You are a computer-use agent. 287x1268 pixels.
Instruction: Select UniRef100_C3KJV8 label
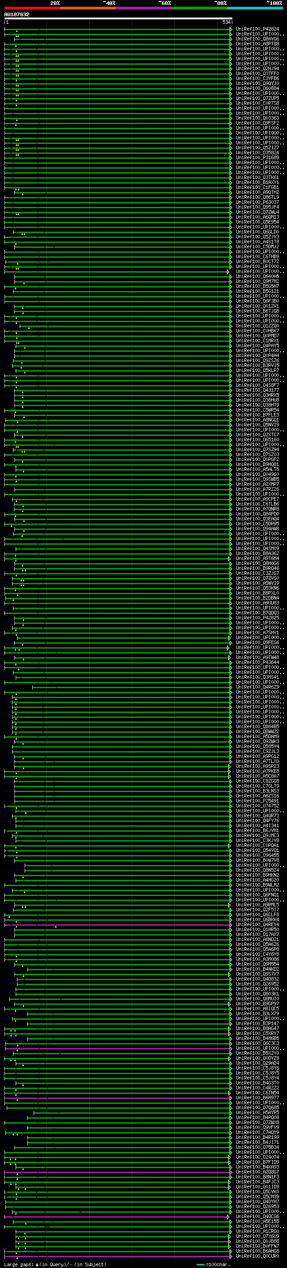(257, 840)
